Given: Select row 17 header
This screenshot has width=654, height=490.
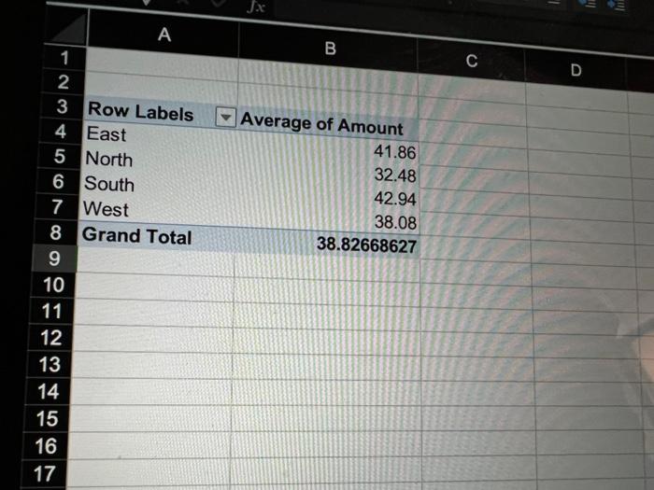Looking at the screenshot, I should tap(44, 474).
